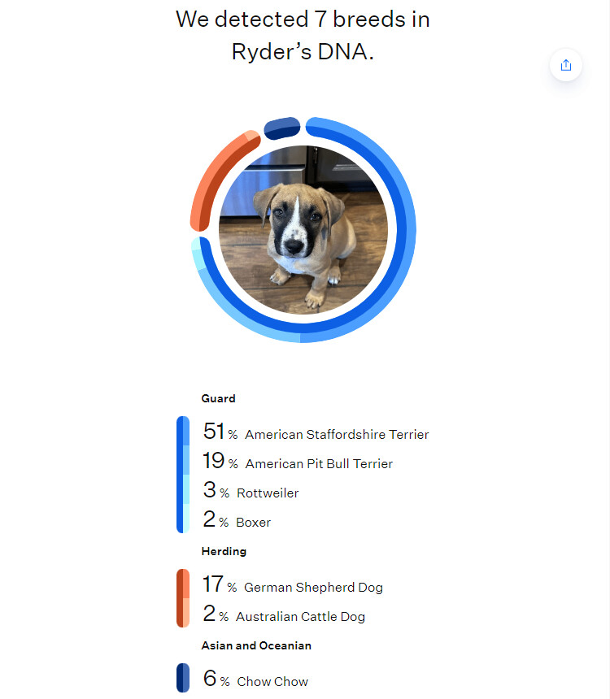
Task: Click the navy Asian and Oceanian color bar
Action: click(x=183, y=677)
